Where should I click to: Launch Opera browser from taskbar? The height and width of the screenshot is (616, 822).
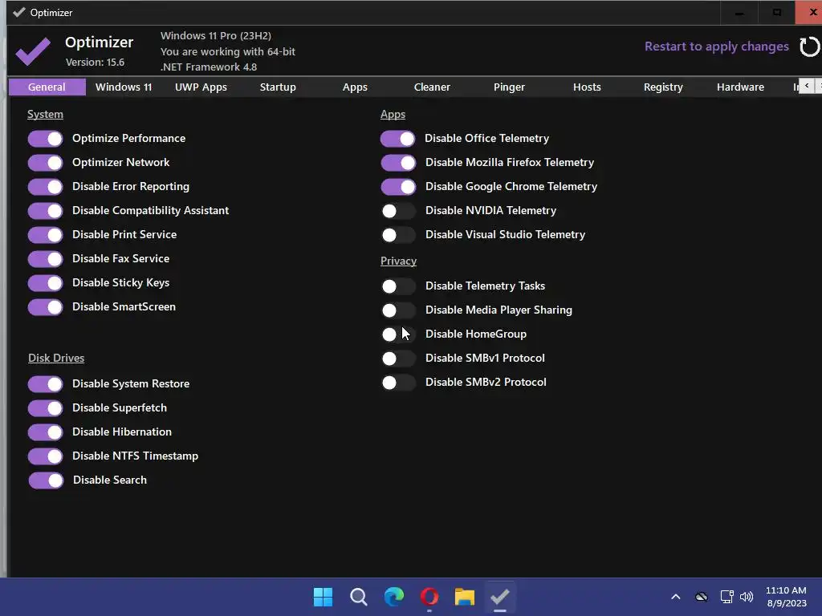point(429,597)
